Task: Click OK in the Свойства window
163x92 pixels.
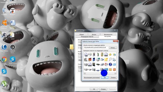Action: pos(94,89)
